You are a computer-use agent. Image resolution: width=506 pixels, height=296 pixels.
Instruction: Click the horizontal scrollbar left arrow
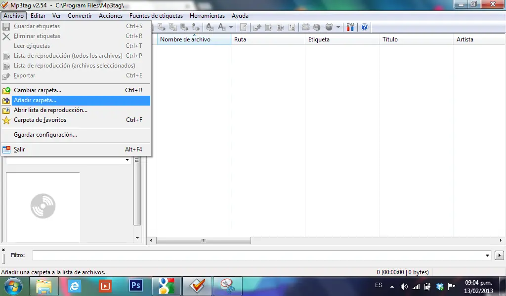(151, 240)
